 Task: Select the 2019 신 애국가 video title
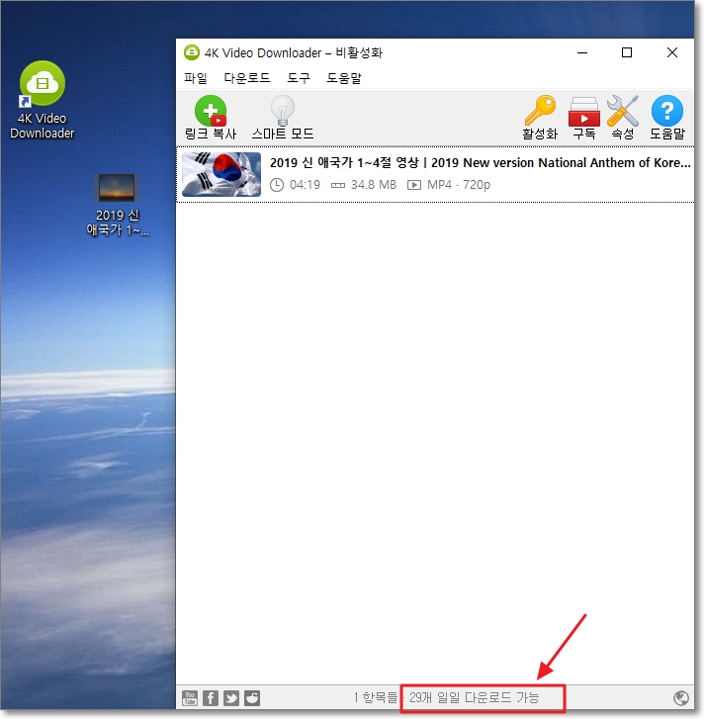click(x=480, y=163)
